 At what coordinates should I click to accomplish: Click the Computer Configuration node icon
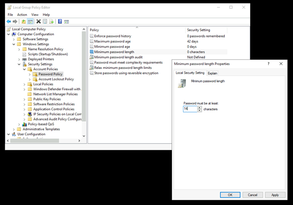point(14,34)
